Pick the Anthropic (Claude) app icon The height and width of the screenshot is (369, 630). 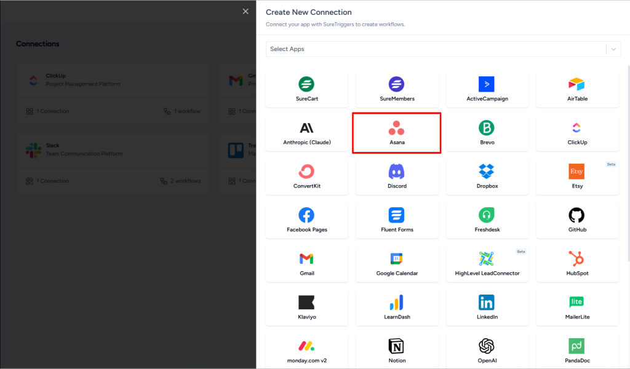(306, 128)
